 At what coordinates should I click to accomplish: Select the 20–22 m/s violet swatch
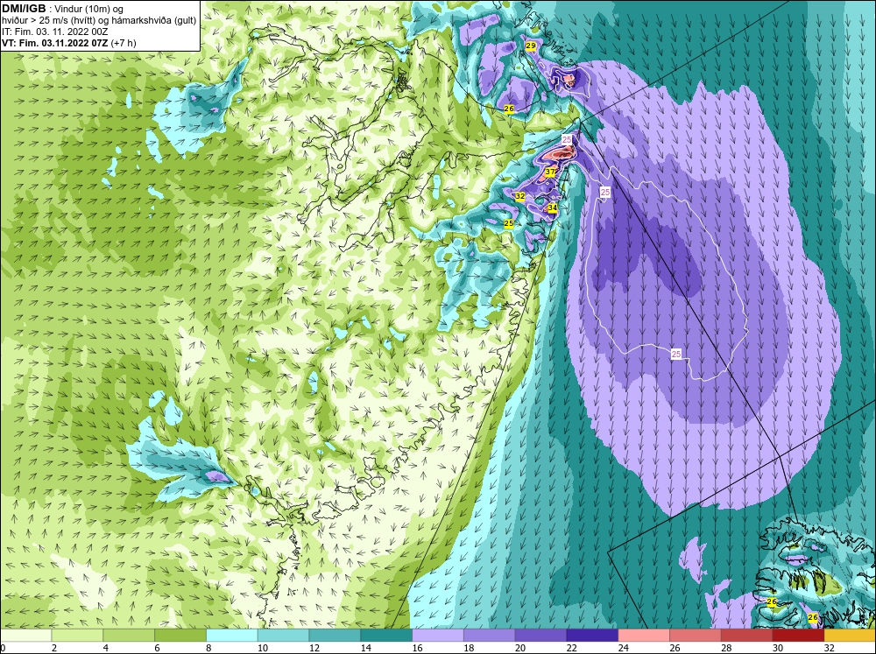(540, 636)
